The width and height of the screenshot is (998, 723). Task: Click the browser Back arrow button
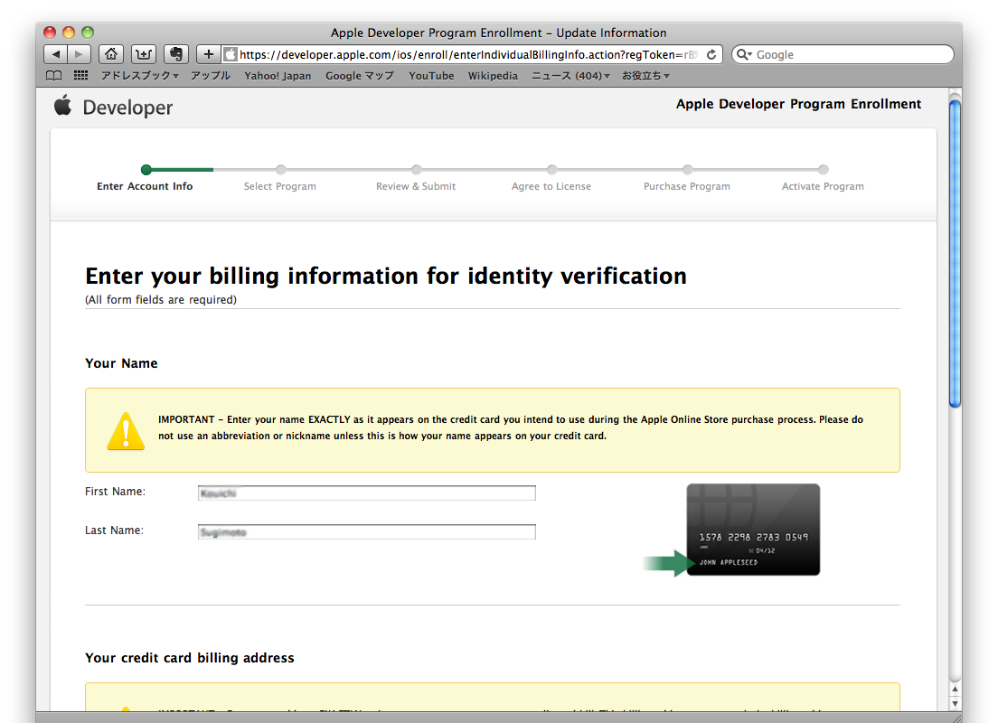[x=56, y=54]
